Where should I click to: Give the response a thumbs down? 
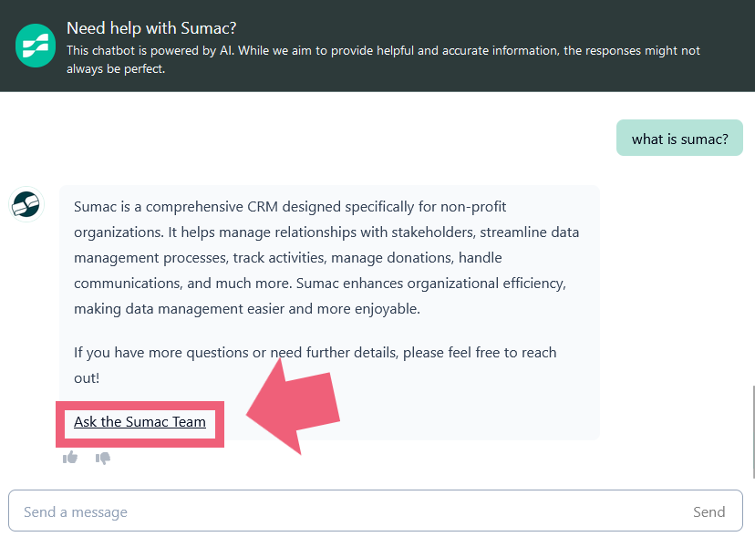coord(102,458)
